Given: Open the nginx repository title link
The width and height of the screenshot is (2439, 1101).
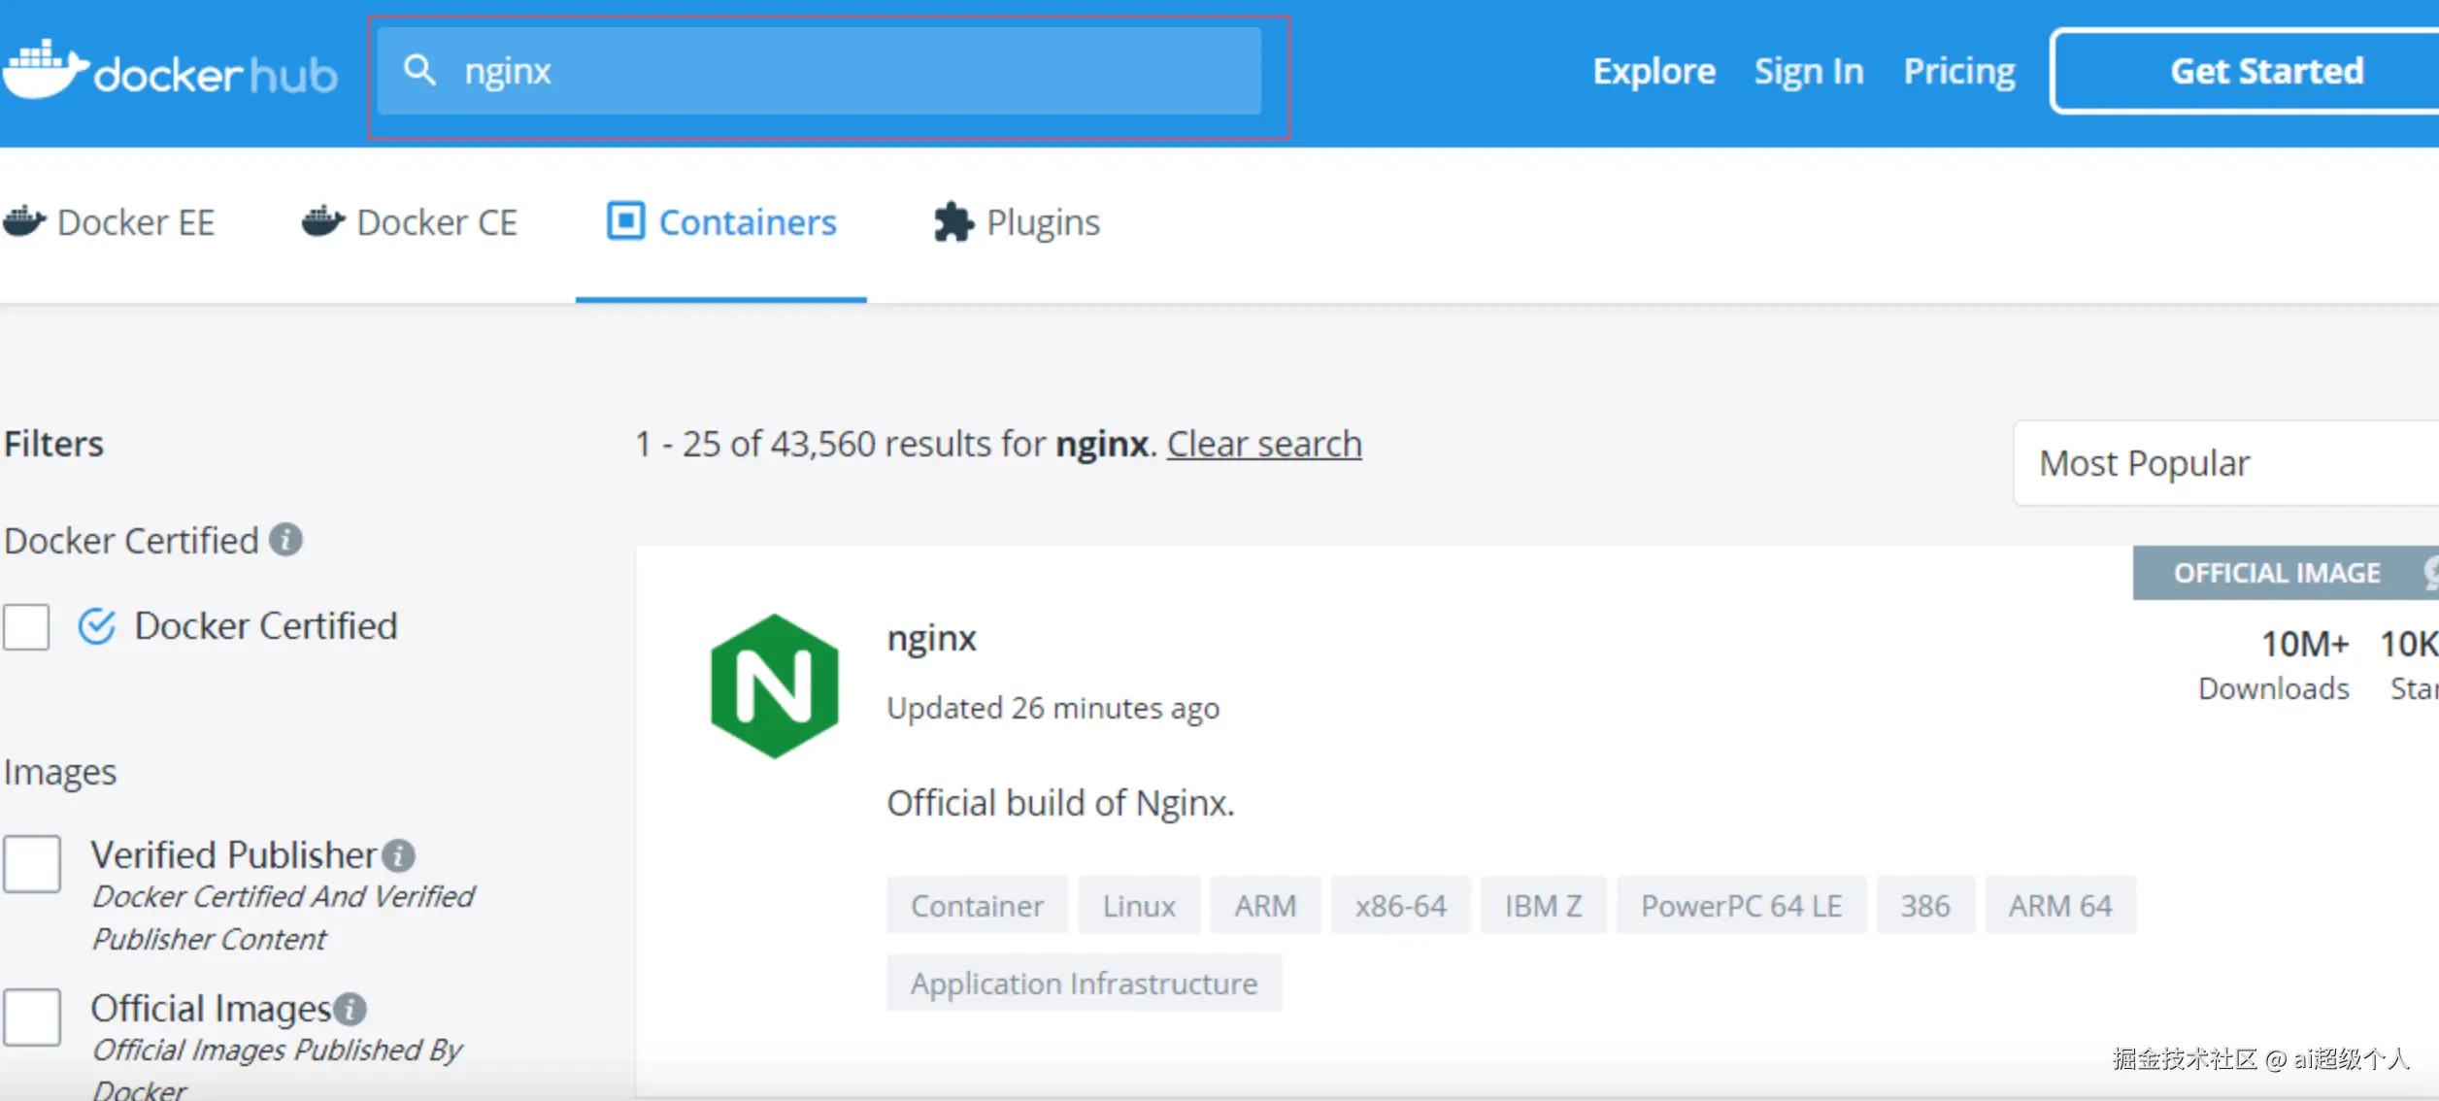Looking at the screenshot, I should [931, 638].
